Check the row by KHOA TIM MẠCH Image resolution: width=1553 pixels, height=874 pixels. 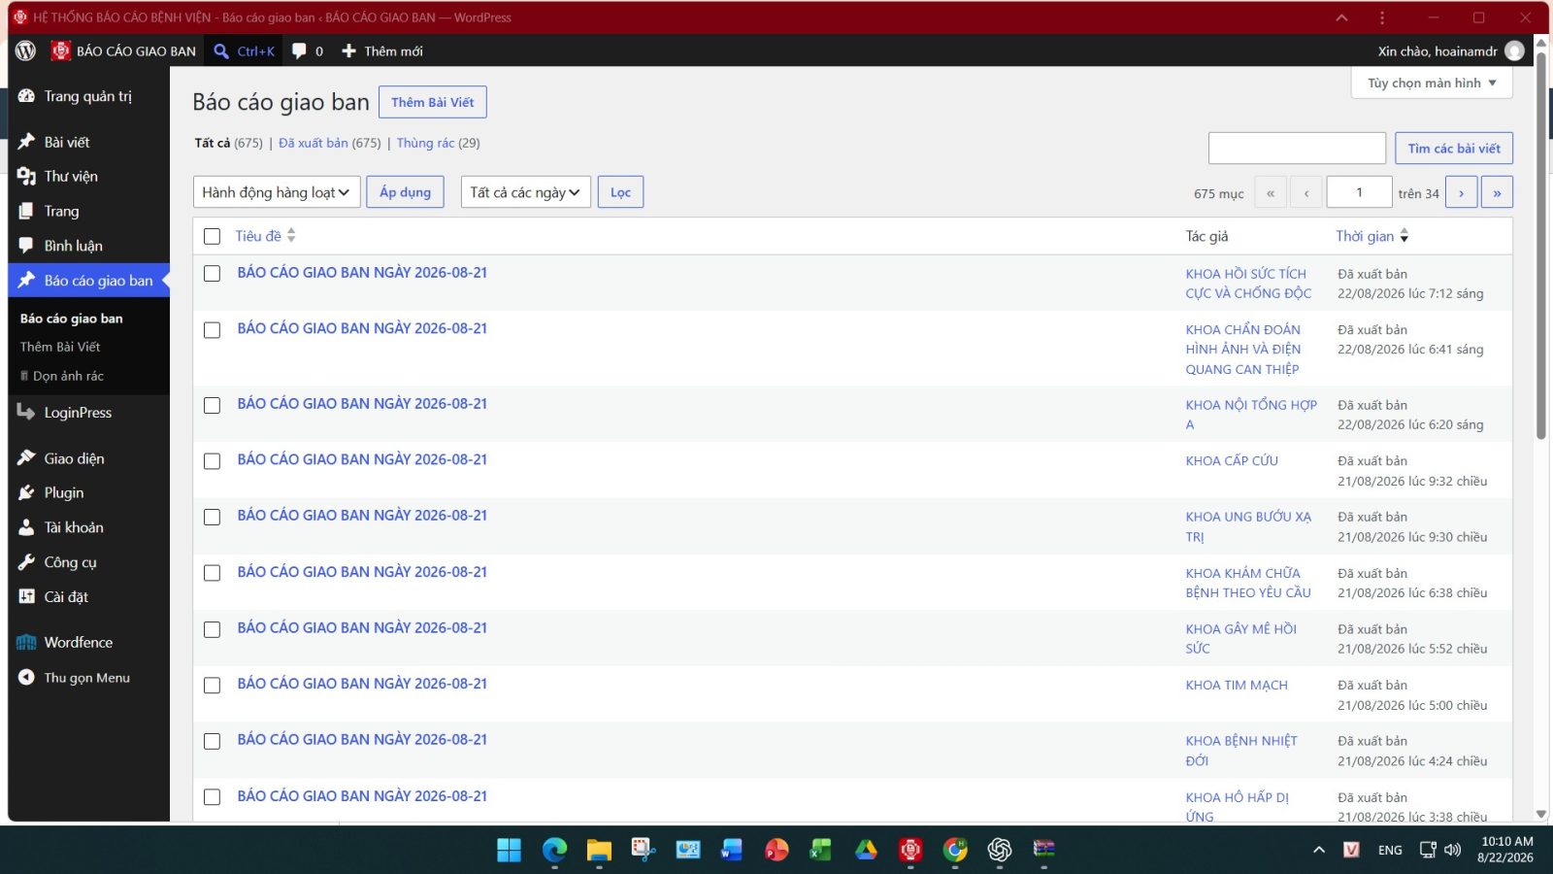tap(212, 686)
